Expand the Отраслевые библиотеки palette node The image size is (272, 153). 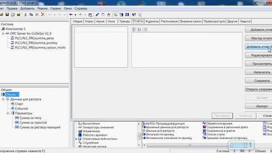point(76,139)
